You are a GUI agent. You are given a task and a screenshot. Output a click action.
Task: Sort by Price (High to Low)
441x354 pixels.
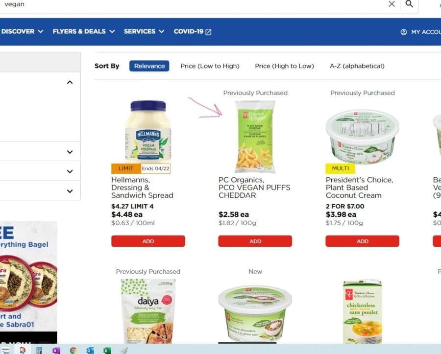coord(284,66)
